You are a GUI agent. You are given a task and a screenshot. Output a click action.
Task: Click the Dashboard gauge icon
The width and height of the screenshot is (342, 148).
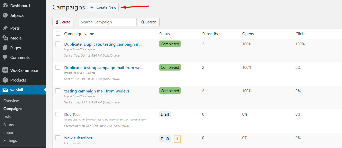[6, 5]
